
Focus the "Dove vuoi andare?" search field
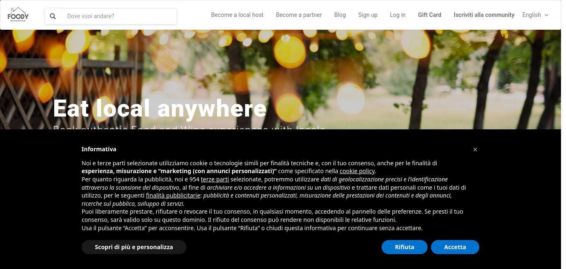pos(119,16)
